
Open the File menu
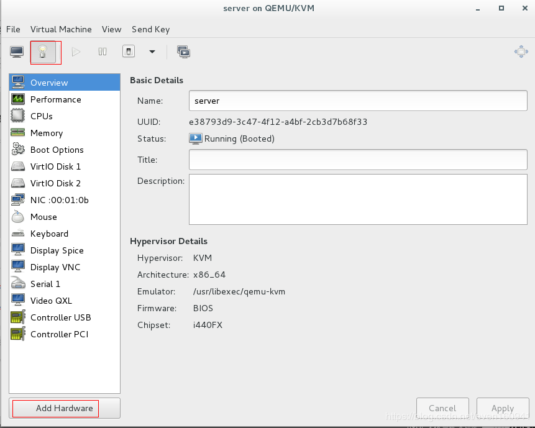[13, 29]
